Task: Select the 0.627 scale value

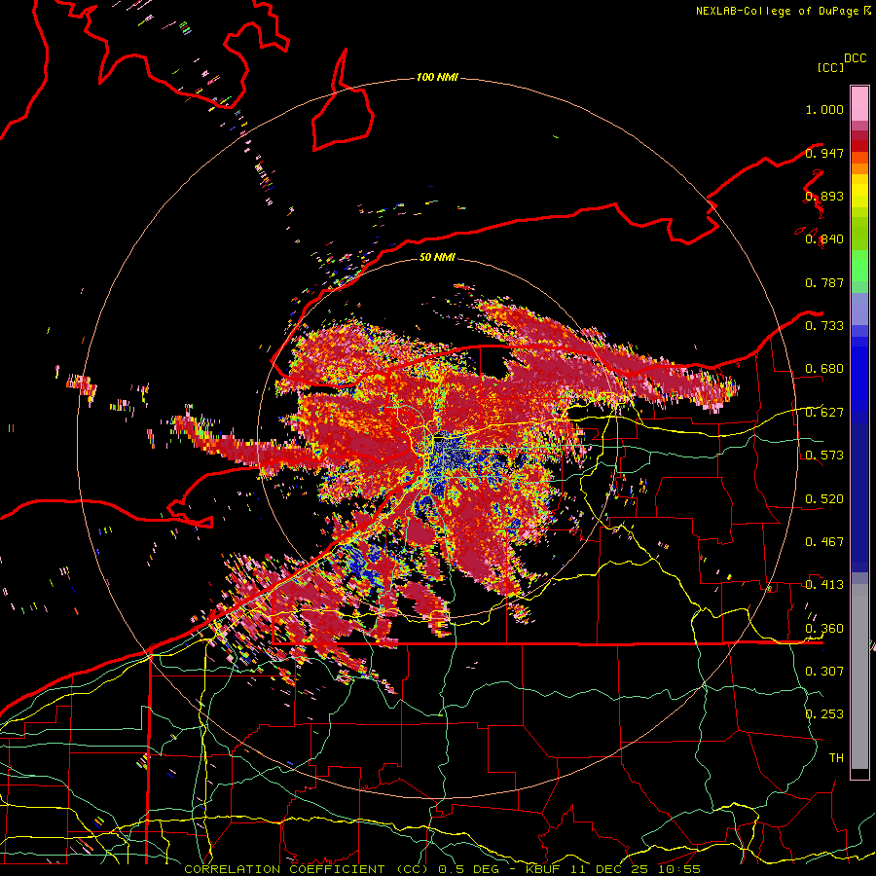Action: pos(824,413)
